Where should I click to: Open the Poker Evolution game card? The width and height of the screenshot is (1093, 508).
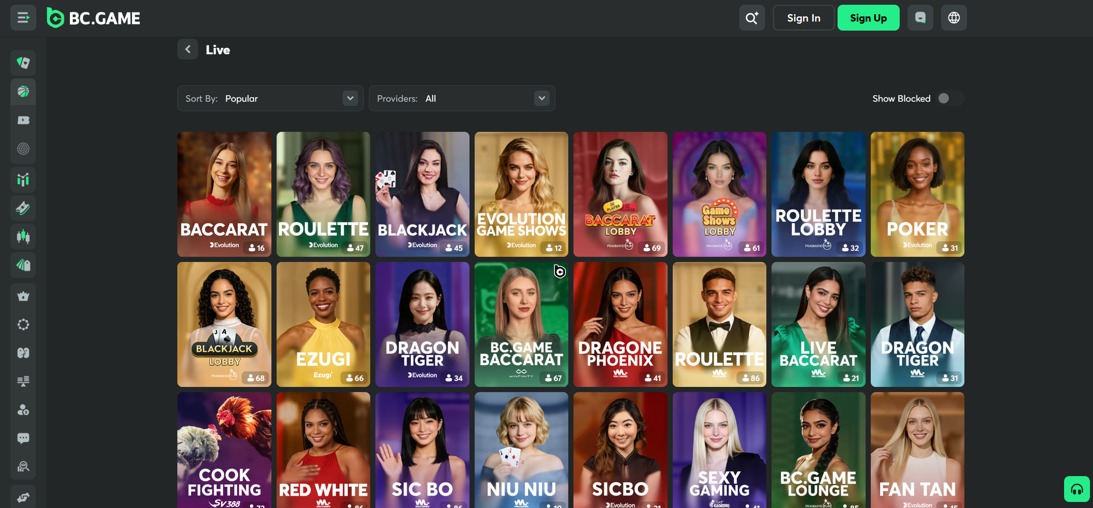point(917,194)
